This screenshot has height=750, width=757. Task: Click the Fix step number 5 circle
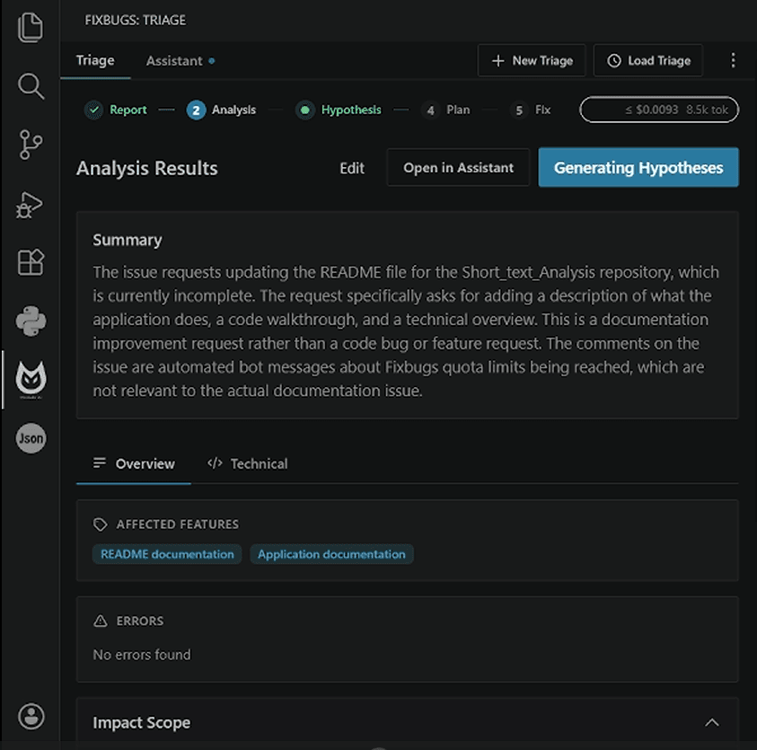pyautogui.click(x=519, y=110)
